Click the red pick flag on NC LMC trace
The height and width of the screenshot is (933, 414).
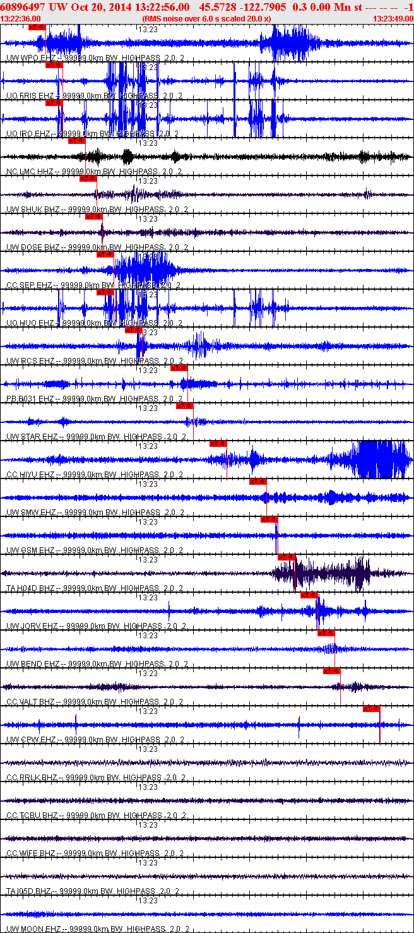tap(77, 141)
